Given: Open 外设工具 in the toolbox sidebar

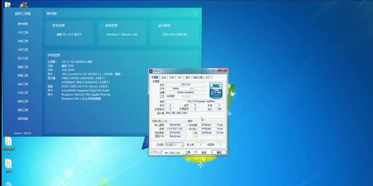Looking at the screenshot, I should pos(23,93).
